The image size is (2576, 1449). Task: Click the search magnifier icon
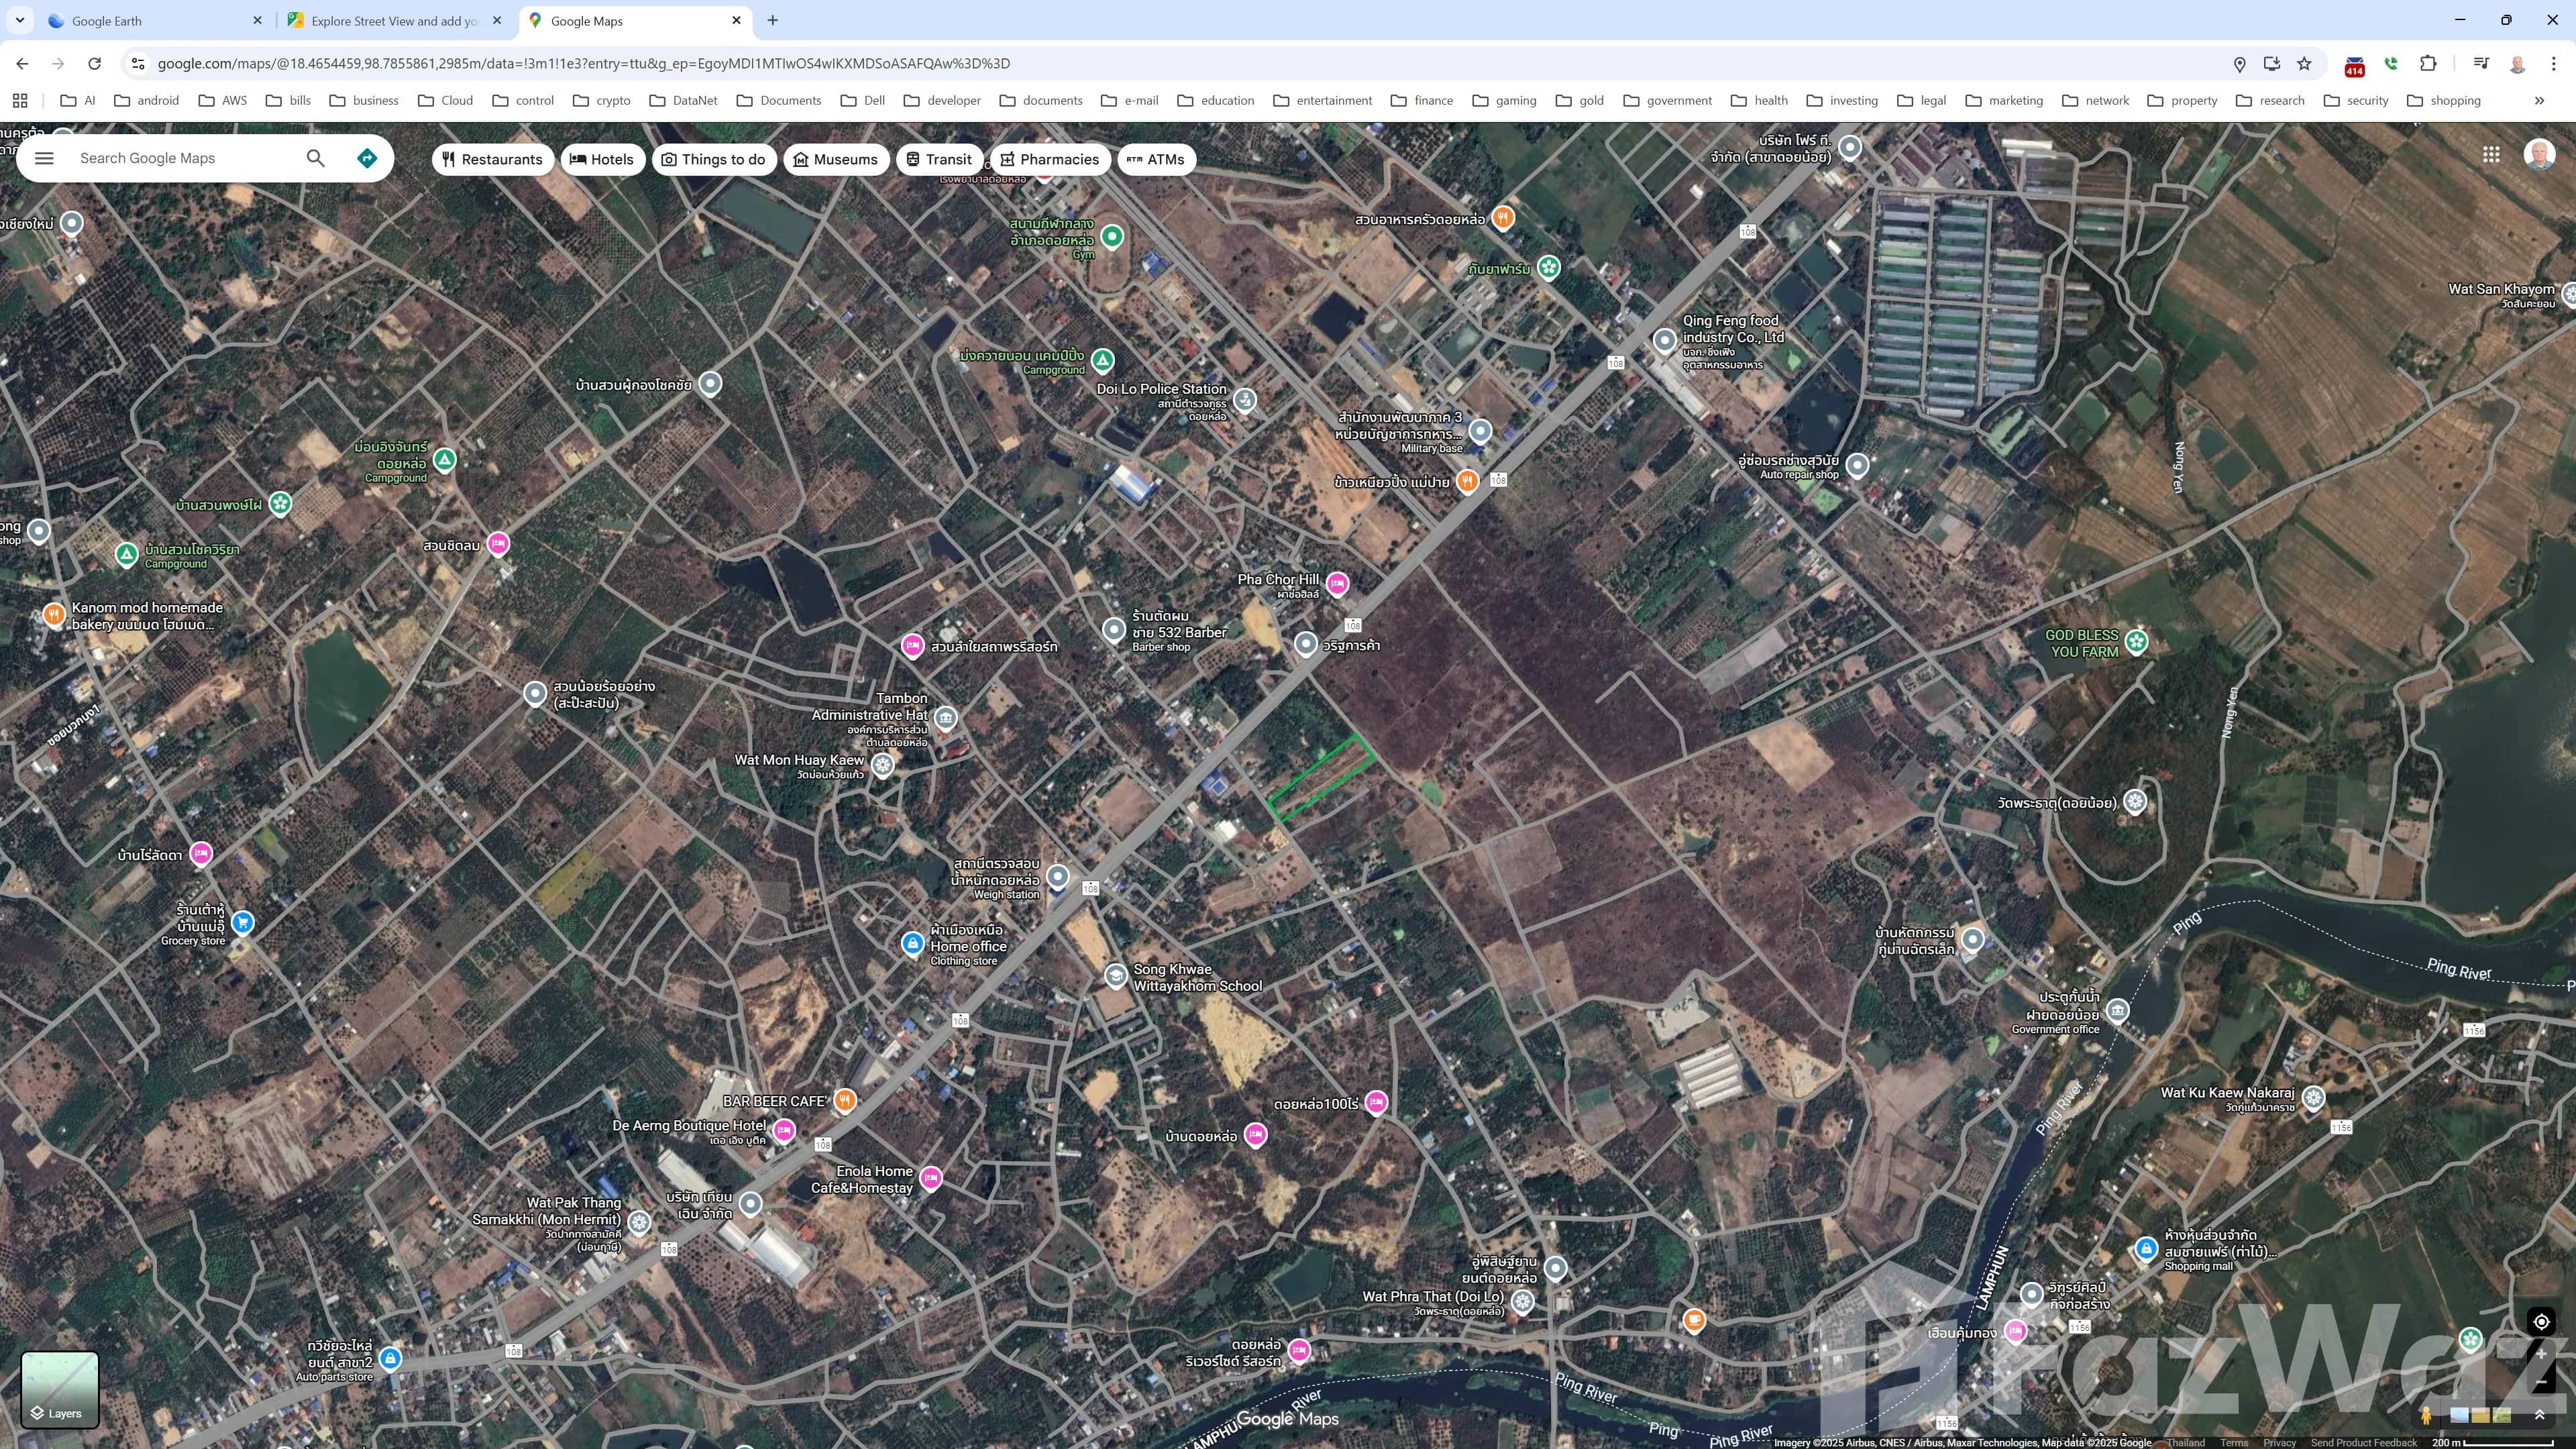point(315,158)
